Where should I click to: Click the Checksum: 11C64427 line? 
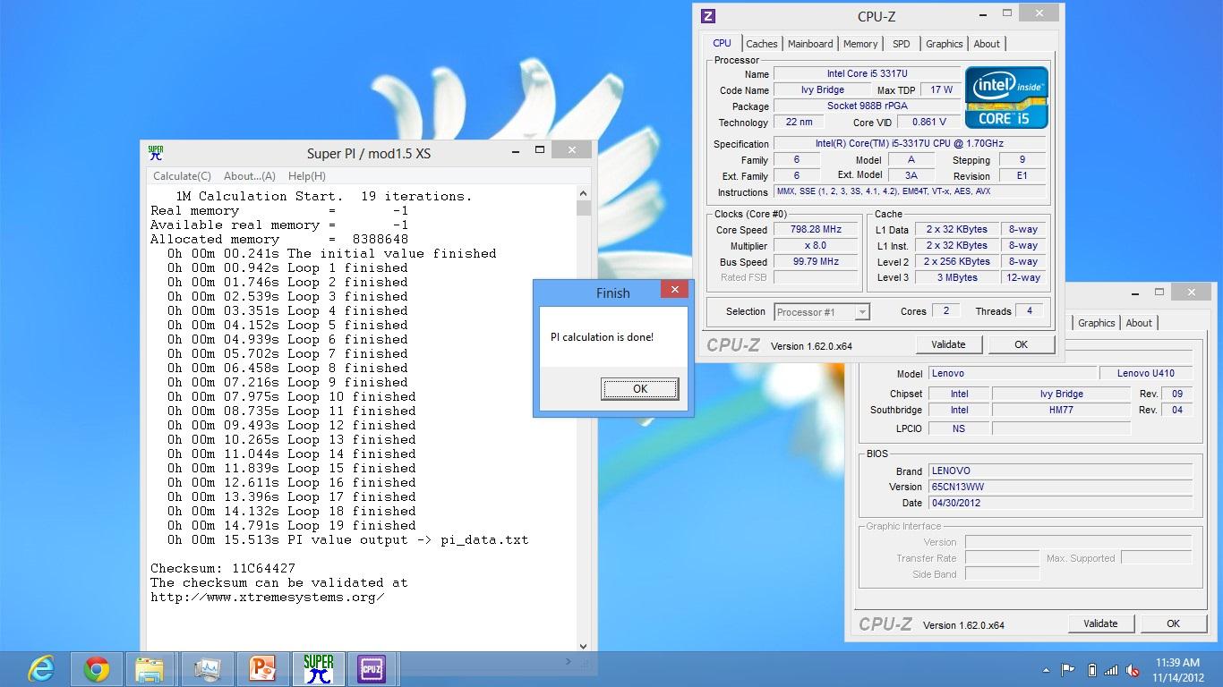[x=223, y=568]
